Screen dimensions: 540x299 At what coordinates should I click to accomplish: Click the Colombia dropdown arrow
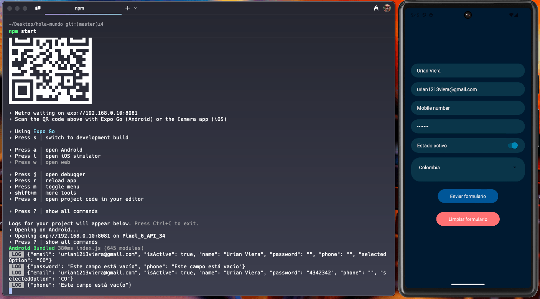515,167
